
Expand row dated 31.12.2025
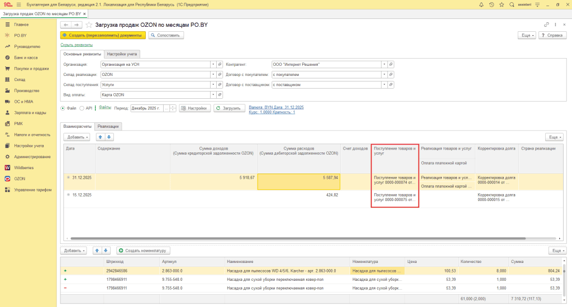68,178
